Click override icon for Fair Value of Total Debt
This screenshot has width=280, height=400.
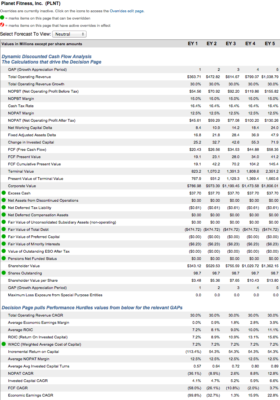3,229
